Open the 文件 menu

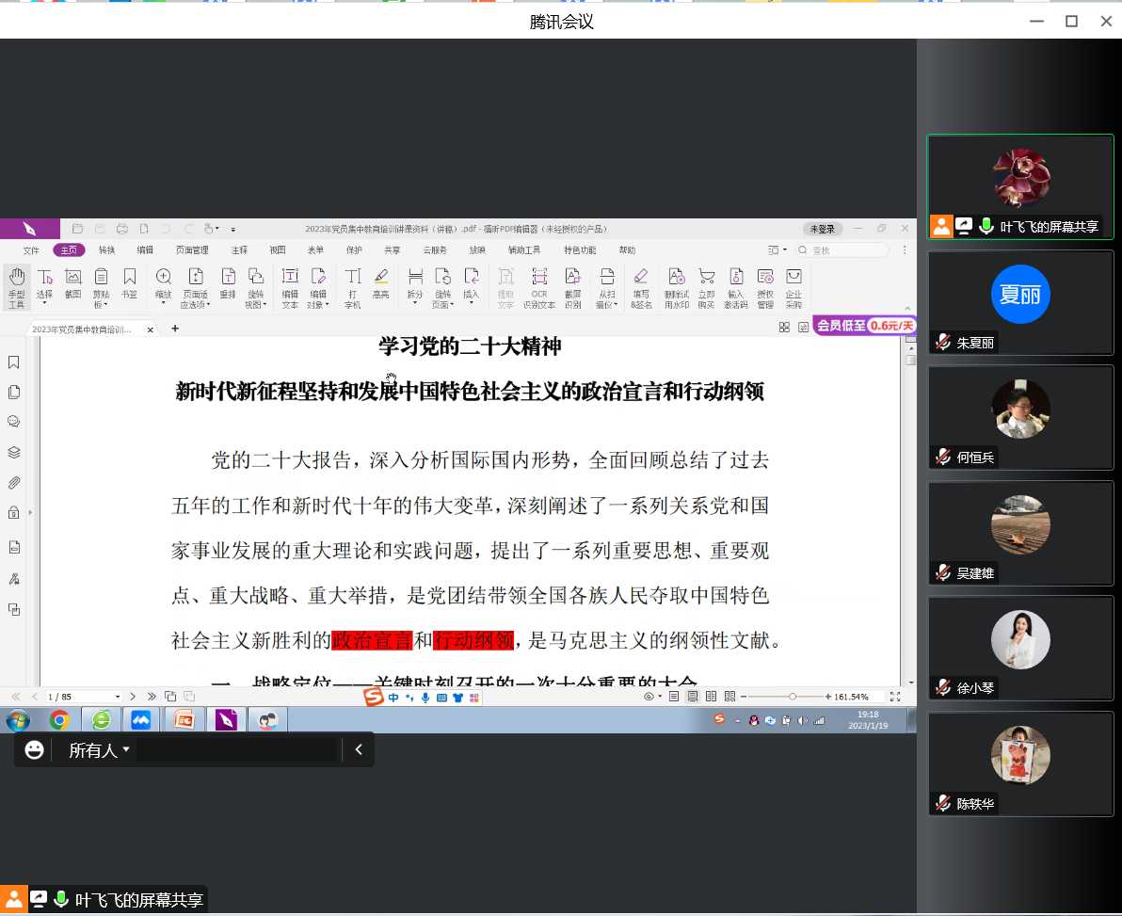point(31,250)
